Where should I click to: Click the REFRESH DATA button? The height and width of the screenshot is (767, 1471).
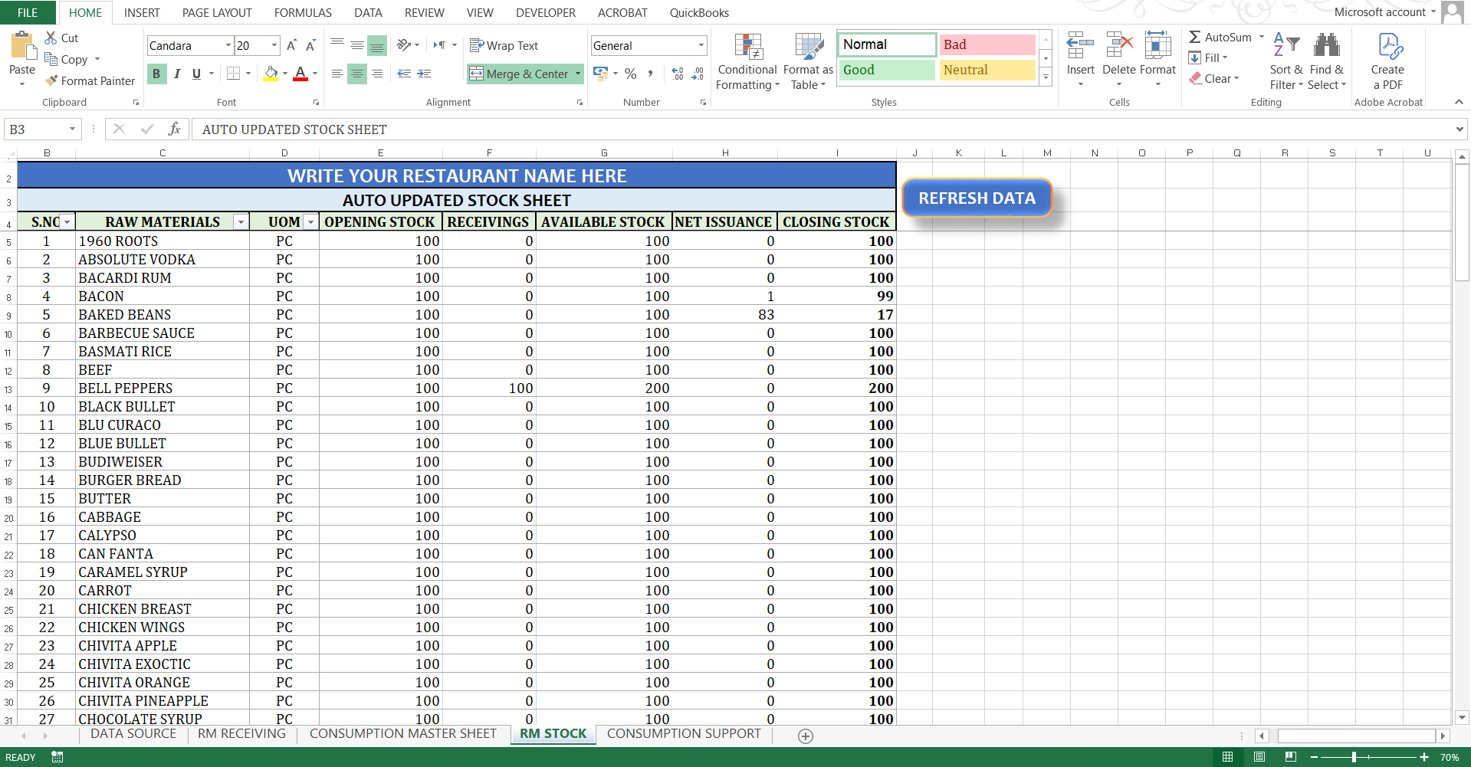point(977,198)
